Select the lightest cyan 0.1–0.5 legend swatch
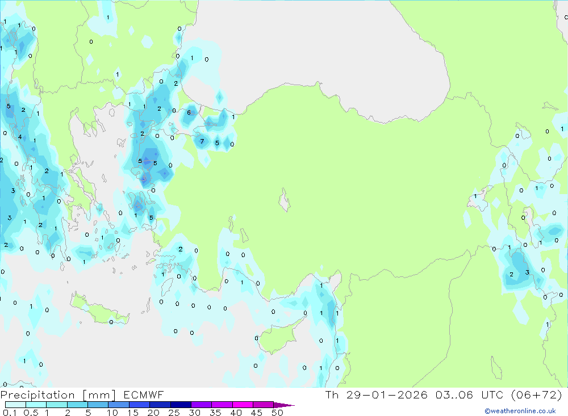The height and width of the screenshot is (416, 568). 15,405
